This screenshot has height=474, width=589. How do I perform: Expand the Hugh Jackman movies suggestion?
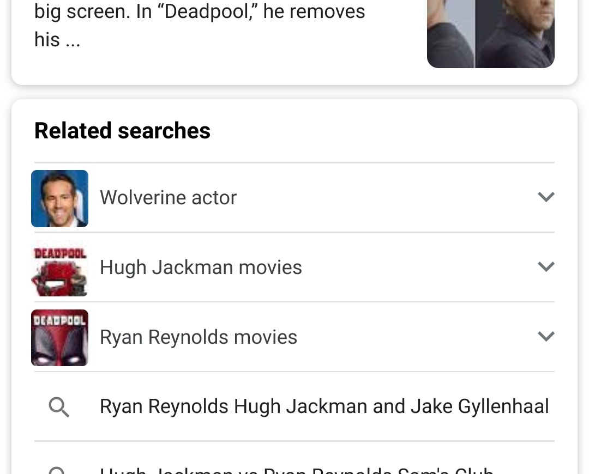pos(546,267)
